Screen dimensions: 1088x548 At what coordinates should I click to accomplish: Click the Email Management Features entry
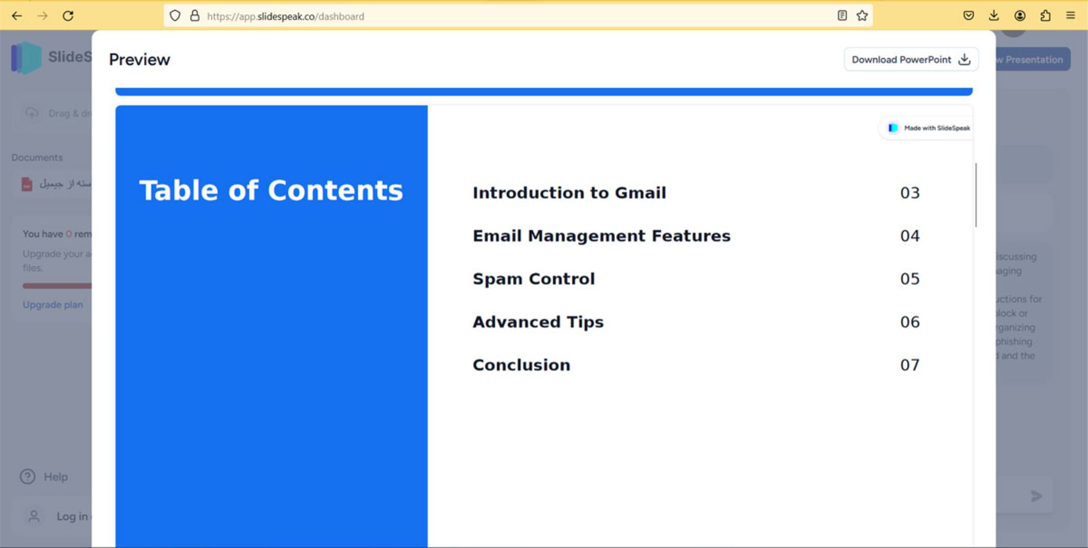point(602,236)
